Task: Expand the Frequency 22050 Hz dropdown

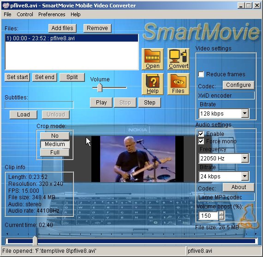Action: tap(245, 158)
